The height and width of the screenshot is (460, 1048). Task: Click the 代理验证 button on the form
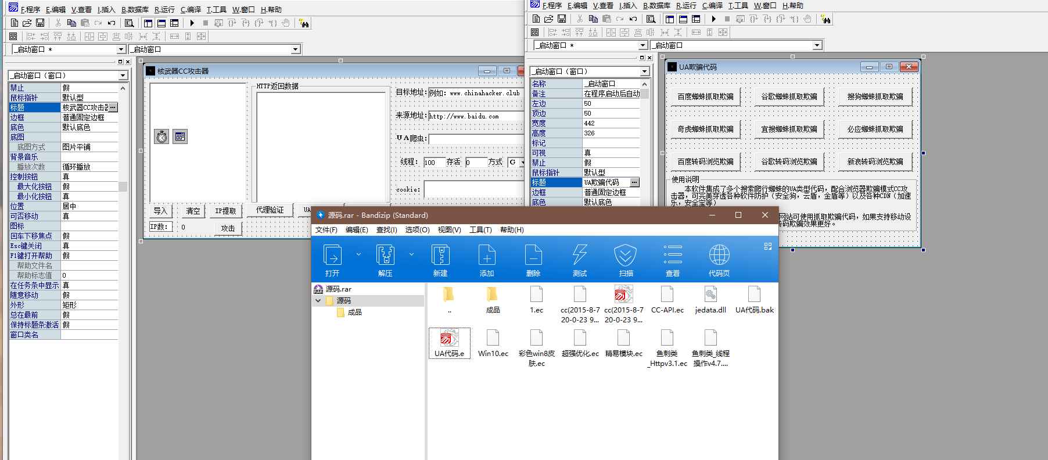click(270, 210)
